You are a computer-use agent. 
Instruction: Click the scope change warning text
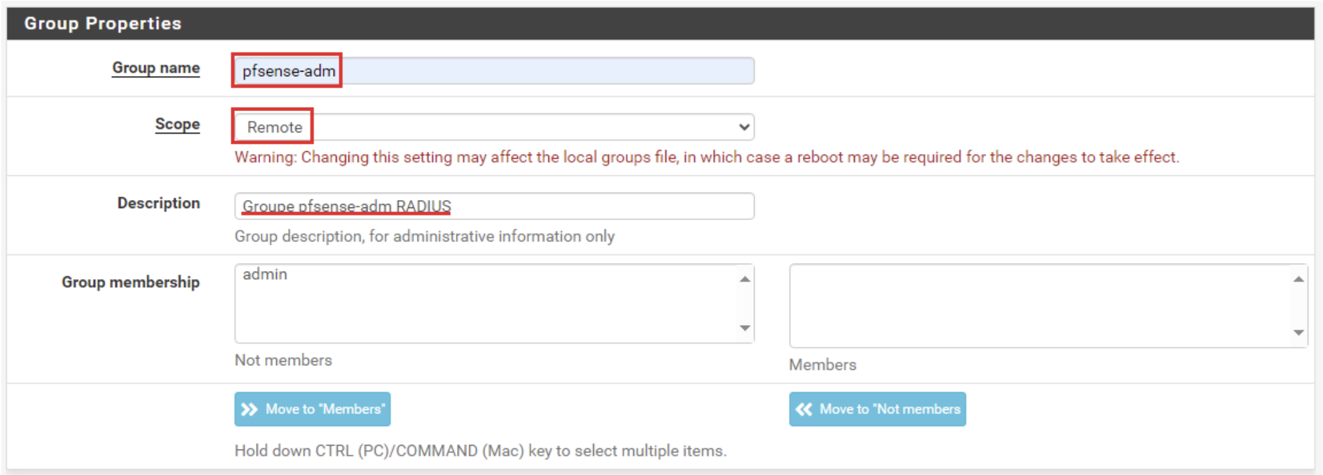tap(706, 157)
